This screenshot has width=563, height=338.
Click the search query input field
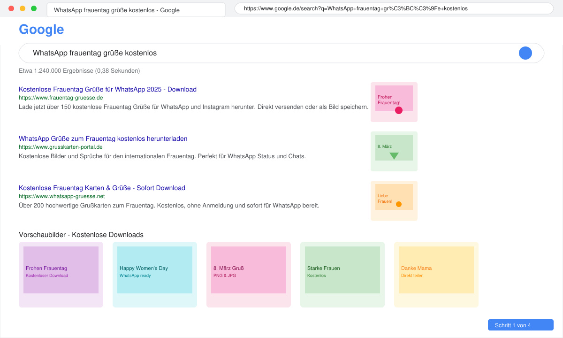point(281,53)
